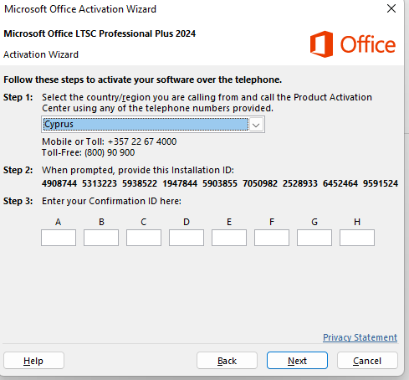The width and height of the screenshot is (409, 380).
Task: Click Confirmation ID field A
Action: (59, 238)
